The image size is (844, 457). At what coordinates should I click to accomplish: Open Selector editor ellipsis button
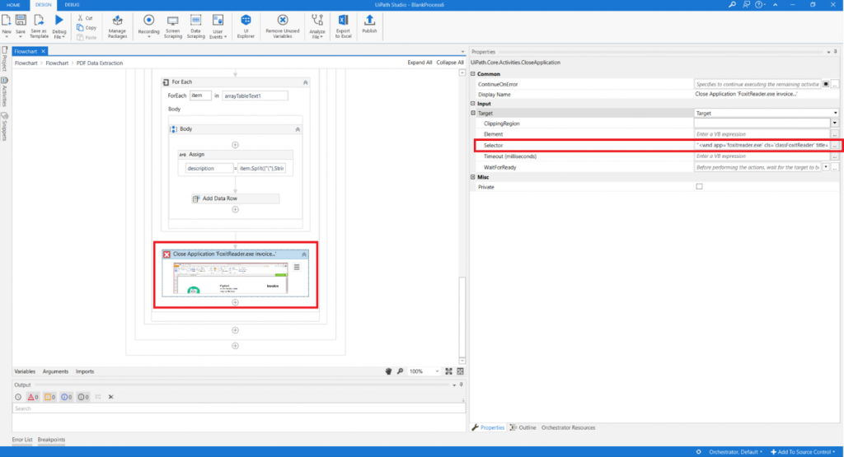835,145
